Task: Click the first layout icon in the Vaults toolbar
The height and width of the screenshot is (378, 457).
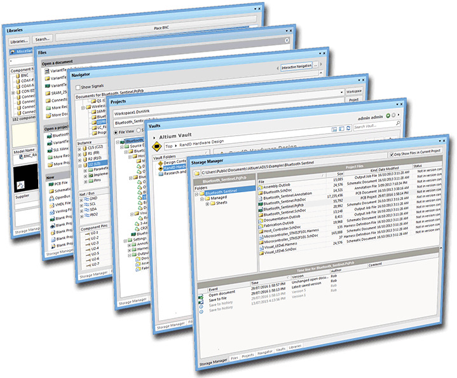Action: point(334,129)
